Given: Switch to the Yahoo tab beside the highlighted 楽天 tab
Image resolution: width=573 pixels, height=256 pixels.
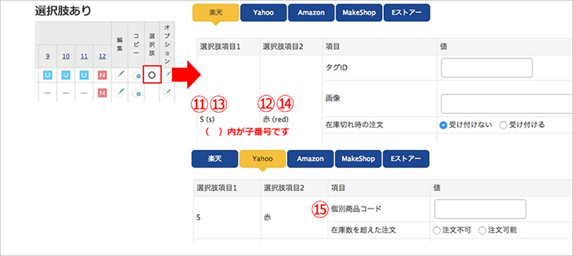Looking at the screenshot, I should click(x=263, y=13).
